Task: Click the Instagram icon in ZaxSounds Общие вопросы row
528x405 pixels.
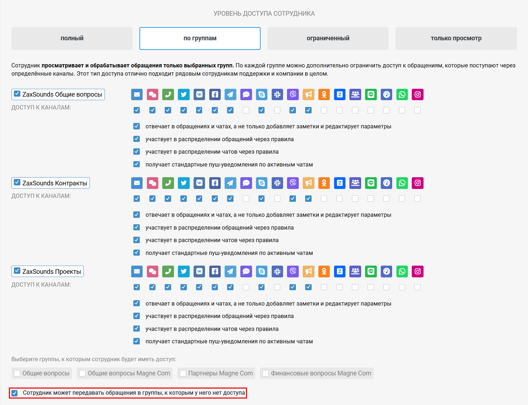Action: coord(417,94)
